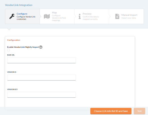Viewport: 148px width, 115px height.
Task: Click the Configuration section title
Action: 14,40
